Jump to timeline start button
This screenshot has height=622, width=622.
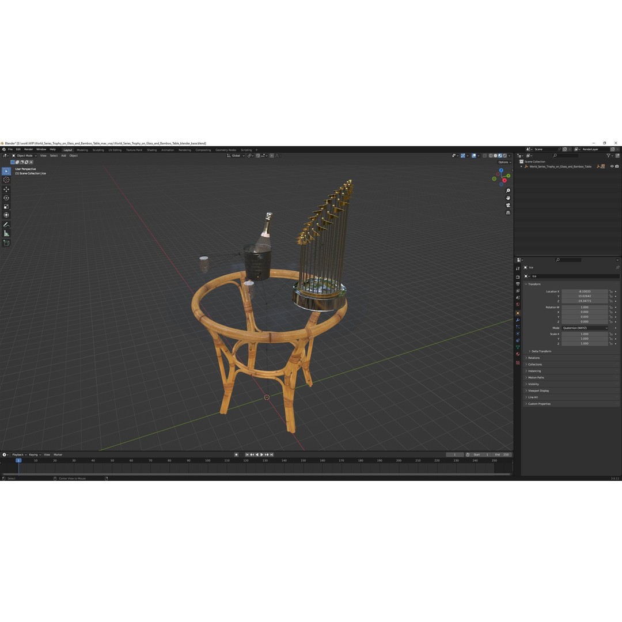(247, 454)
